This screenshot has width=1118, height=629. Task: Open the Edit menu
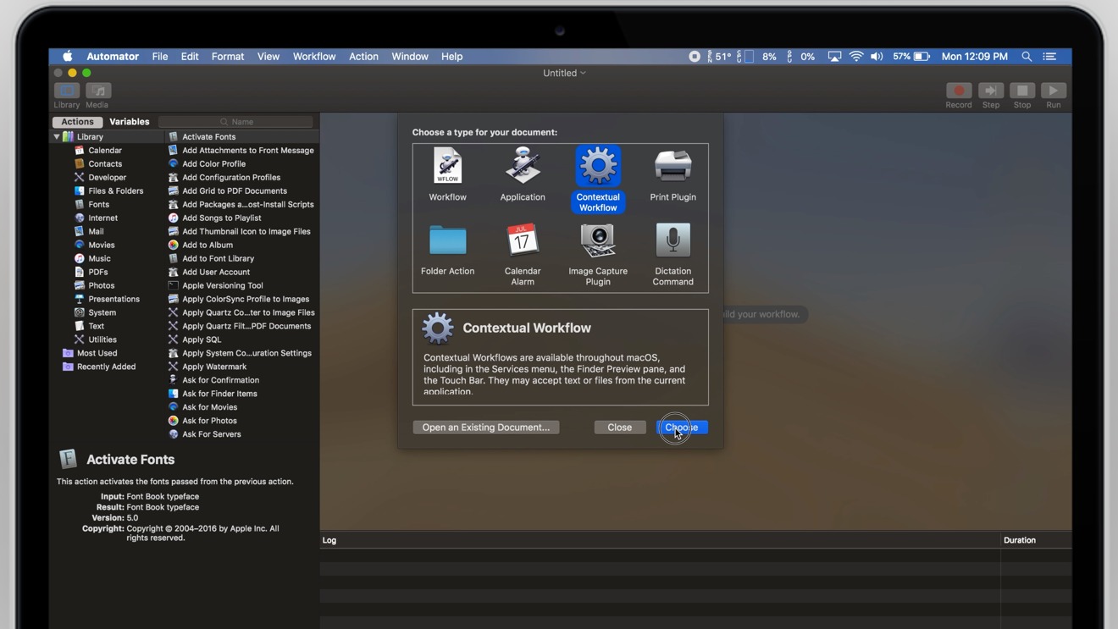tap(190, 57)
